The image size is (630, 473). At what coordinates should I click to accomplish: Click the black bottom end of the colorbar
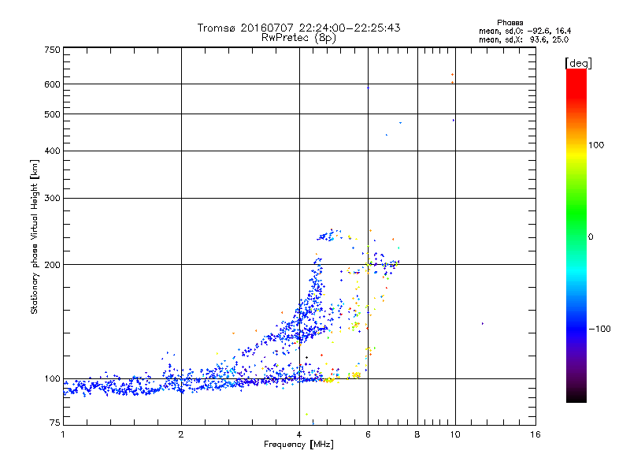pos(576,397)
